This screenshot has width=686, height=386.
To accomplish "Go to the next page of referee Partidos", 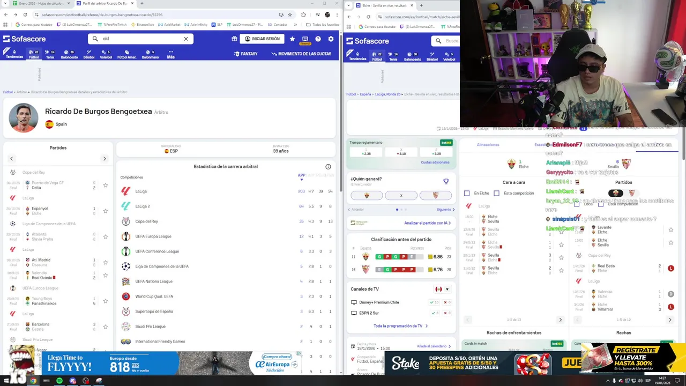I will tap(105, 159).
